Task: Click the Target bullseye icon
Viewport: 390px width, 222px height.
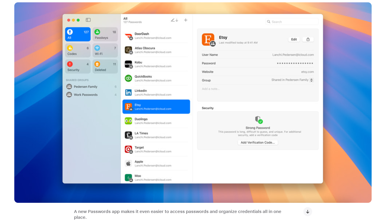Action: [x=128, y=149]
